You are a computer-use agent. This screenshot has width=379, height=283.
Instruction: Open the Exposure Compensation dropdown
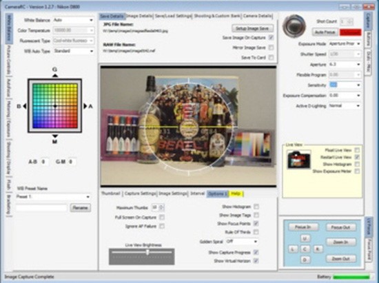[345, 96]
